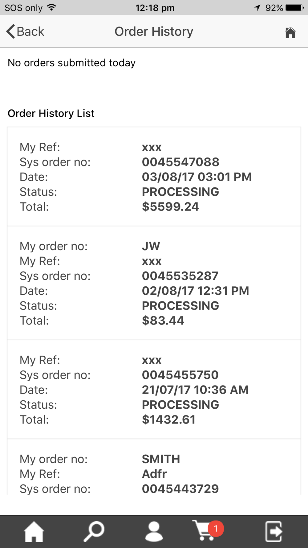308x548 pixels.
Task: Open order with Sys order no 0045547088
Action: [154, 177]
